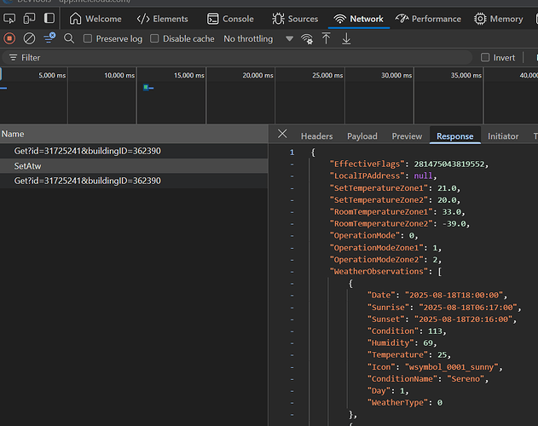This screenshot has height=426, width=538.
Task: Switch to the Preview details tab
Action: pos(407,136)
